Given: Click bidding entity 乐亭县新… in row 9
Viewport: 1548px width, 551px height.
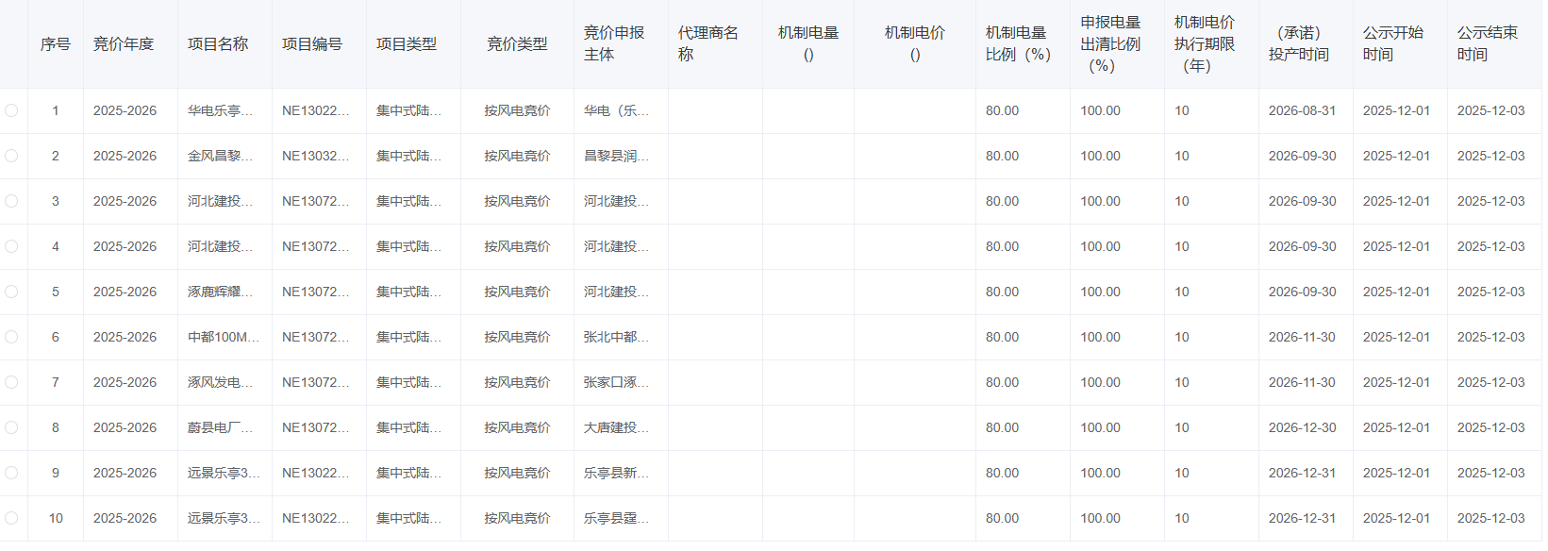Looking at the screenshot, I should click(x=616, y=473).
